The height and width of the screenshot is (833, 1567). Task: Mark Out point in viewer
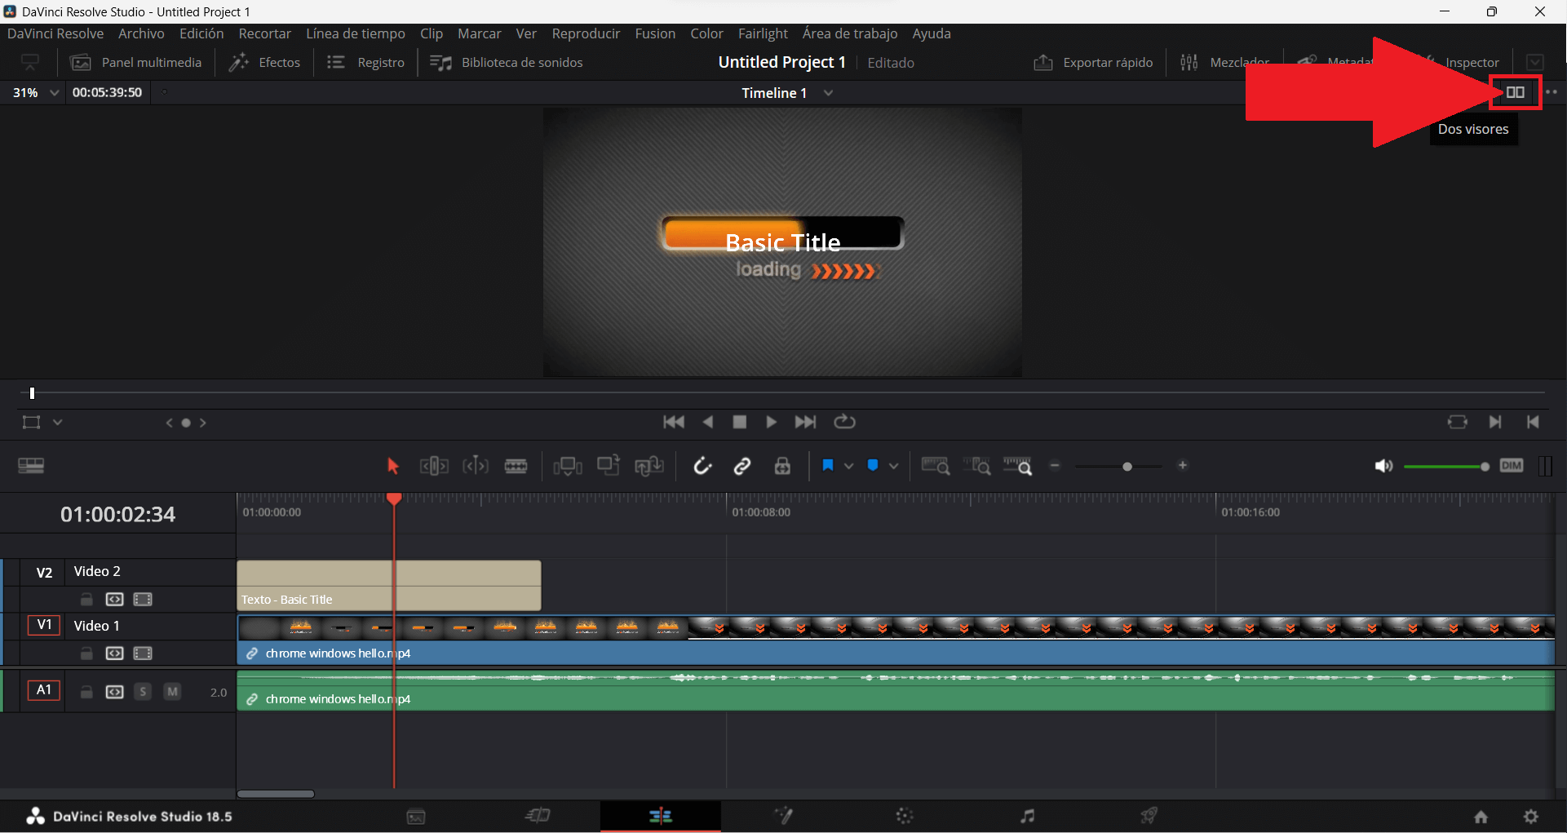click(x=1533, y=422)
